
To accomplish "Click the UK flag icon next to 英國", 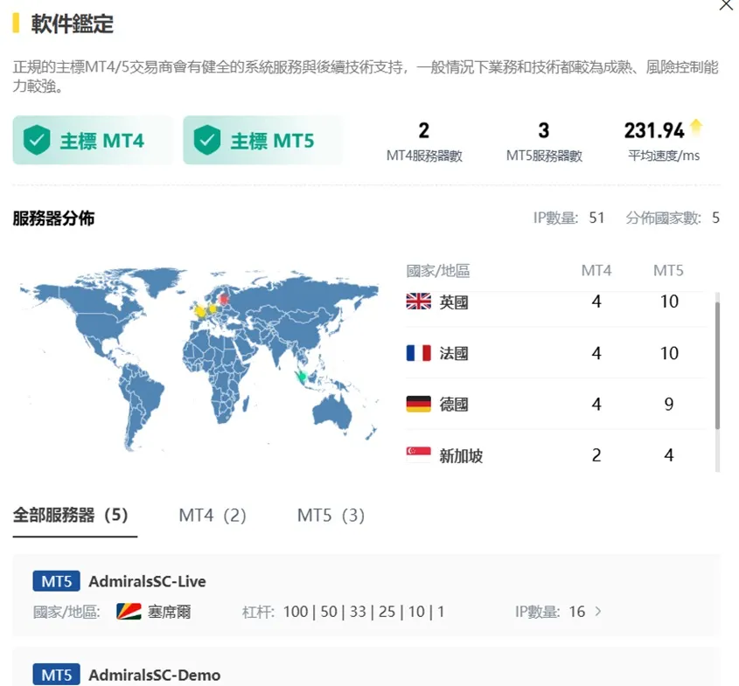I will 419,301.
